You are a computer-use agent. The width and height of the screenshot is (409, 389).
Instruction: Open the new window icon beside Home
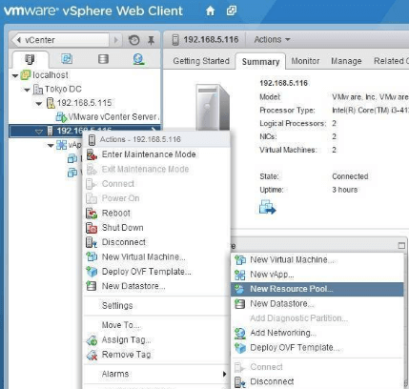coord(232,10)
